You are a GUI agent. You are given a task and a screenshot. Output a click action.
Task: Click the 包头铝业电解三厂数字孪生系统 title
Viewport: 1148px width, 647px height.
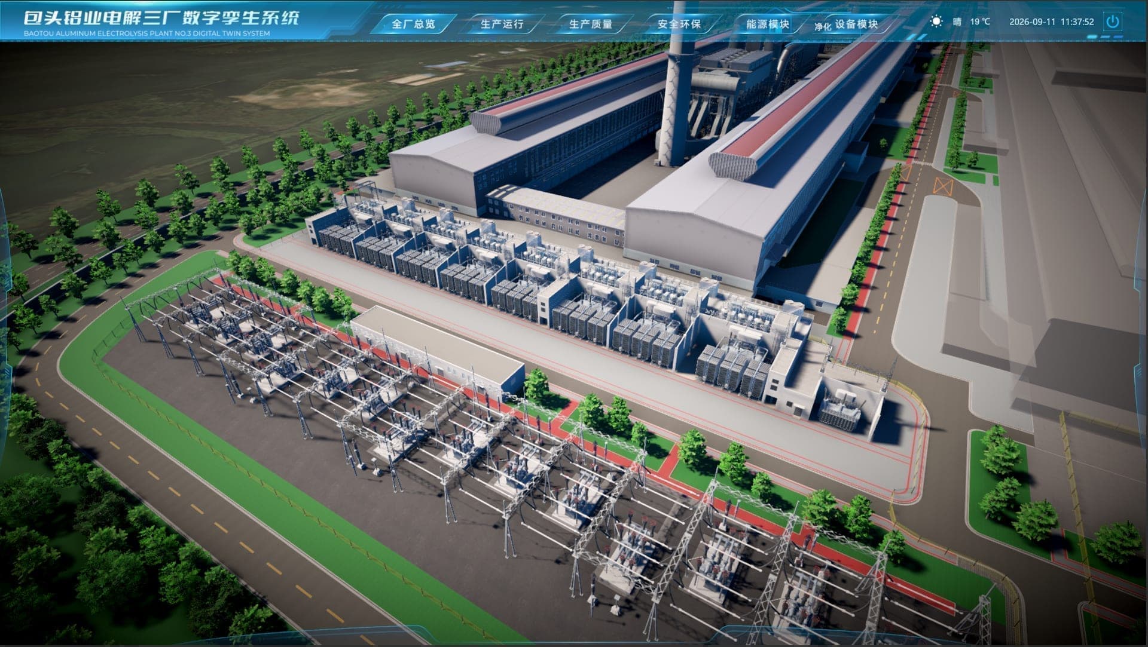(x=161, y=17)
